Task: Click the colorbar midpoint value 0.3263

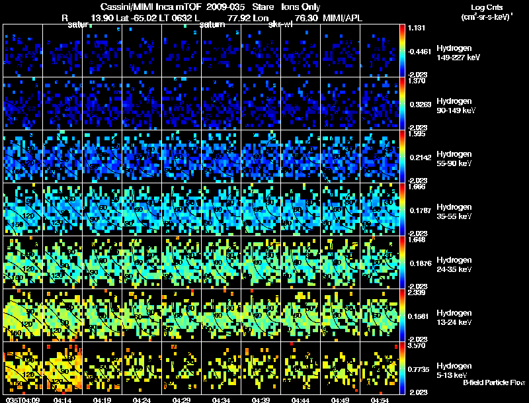Action: pos(421,105)
